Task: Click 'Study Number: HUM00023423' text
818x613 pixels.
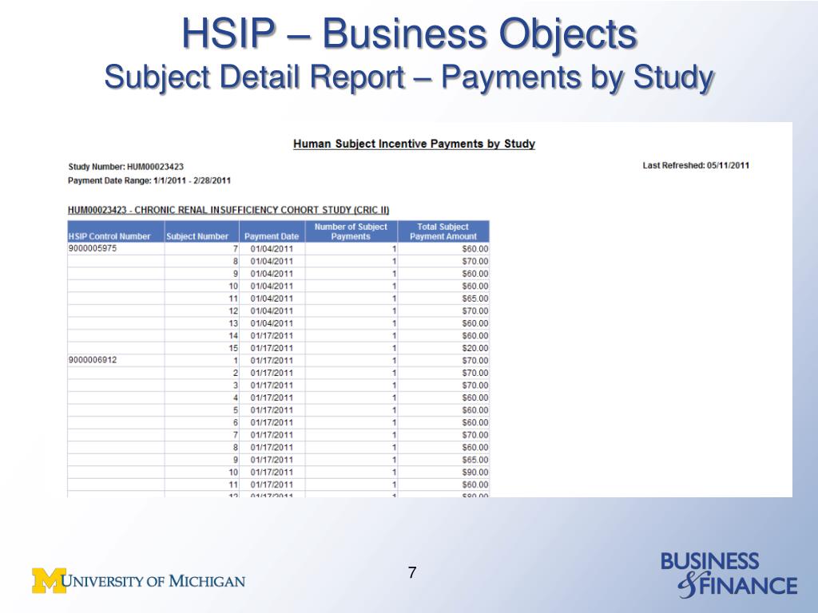Action: coord(125,167)
